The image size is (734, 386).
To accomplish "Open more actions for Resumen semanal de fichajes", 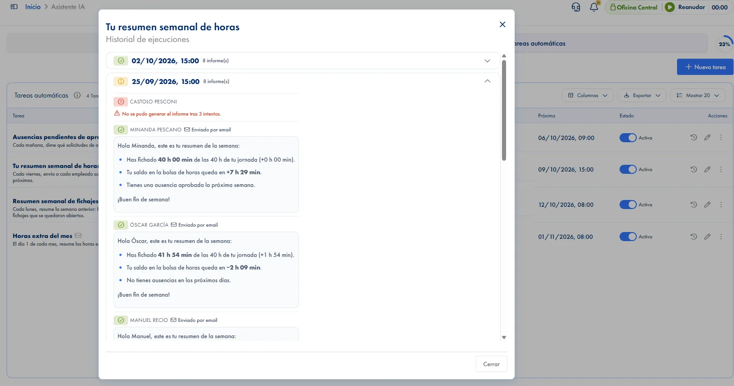I will (x=721, y=205).
